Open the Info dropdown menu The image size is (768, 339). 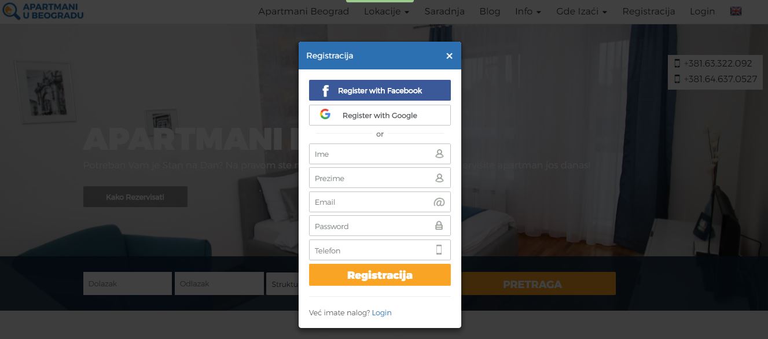tap(528, 12)
